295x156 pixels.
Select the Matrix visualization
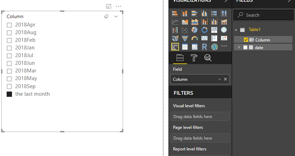pos(195,47)
